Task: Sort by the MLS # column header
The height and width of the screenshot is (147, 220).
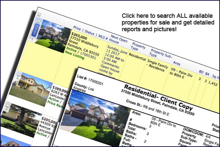Action: click(103, 37)
